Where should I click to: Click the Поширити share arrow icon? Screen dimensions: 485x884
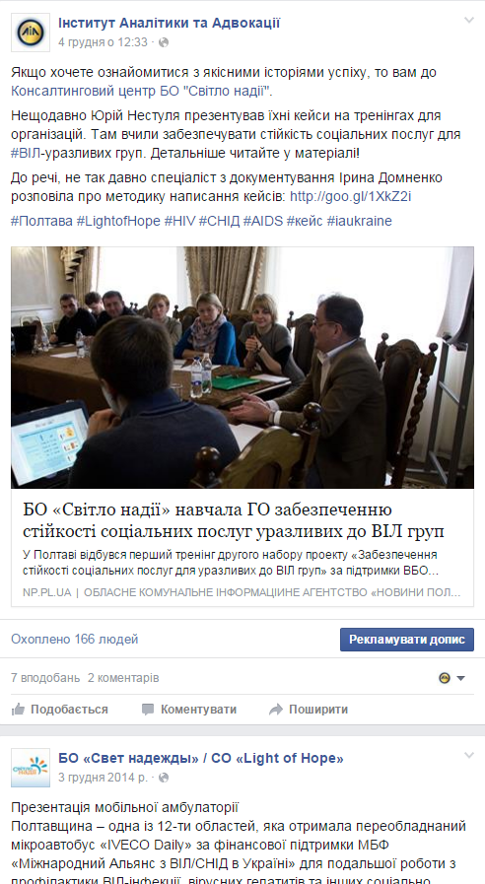point(276,710)
